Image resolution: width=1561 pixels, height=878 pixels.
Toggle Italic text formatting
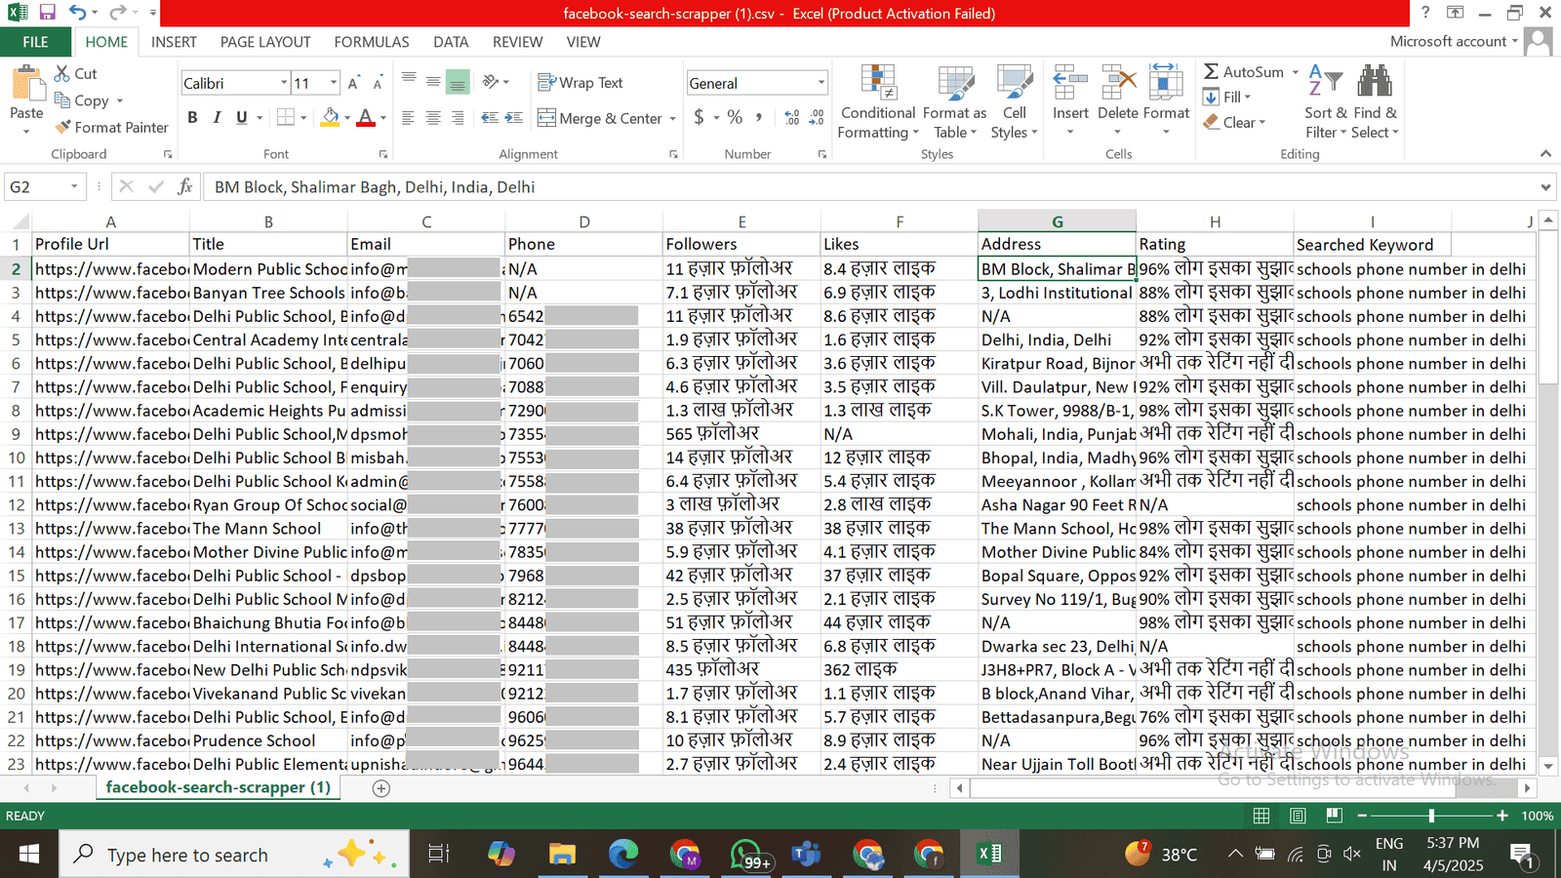(x=217, y=118)
